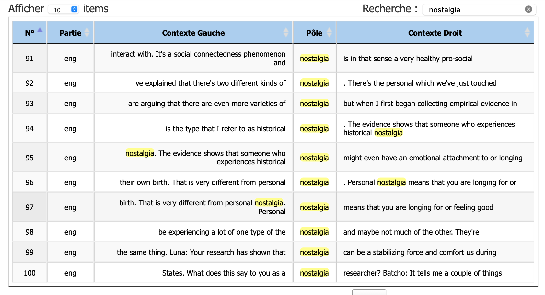This screenshot has height=295, width=545.
Task: Click row number 97 cell
Action: [x=29, y=207]
